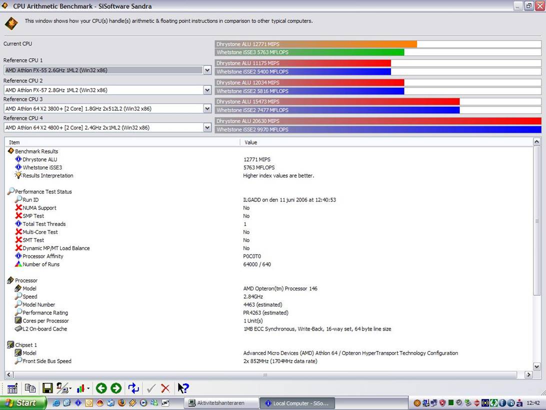Select the Performance Rating row label
Screen dimensions: 546x410
pos(45,312)
